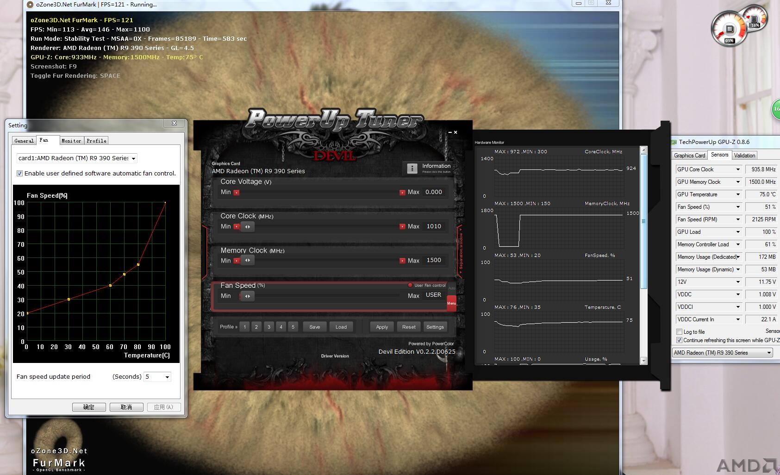Open GPU Core Clock sensor dropdown
780x475 pixels.
point(738,169)
